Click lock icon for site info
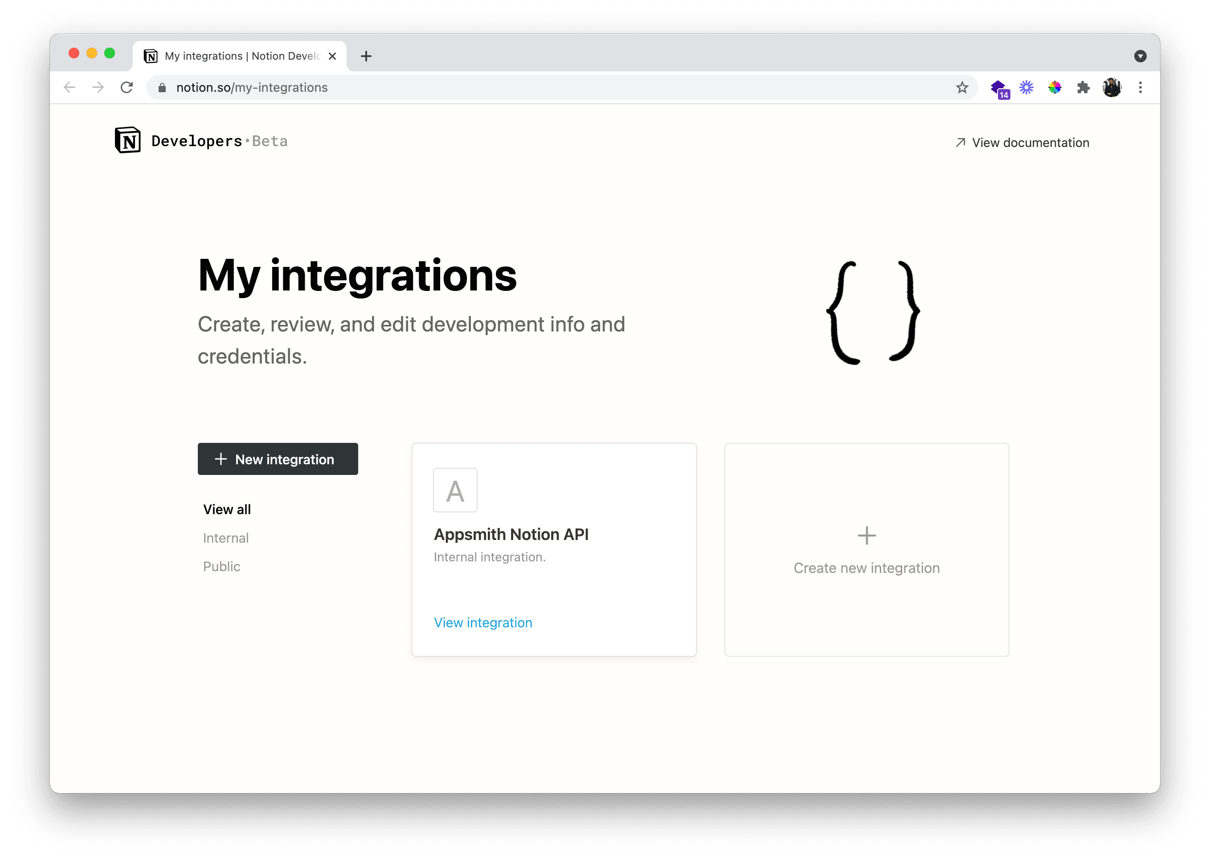This screenshot has height=859, width=1210. [162, 88]
